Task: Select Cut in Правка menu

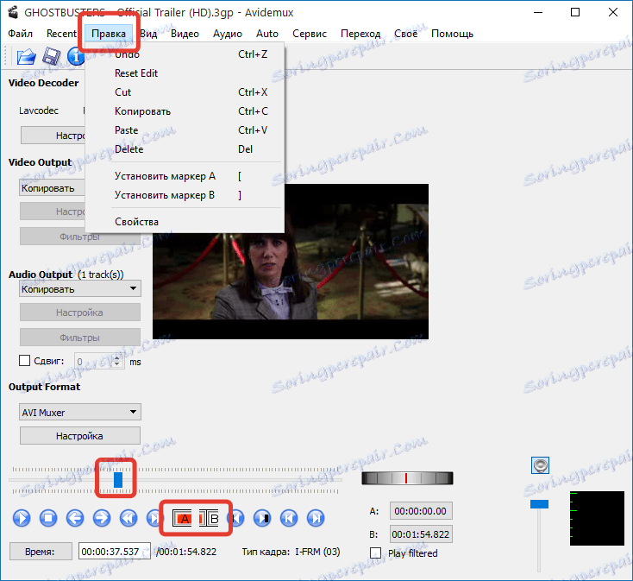Action: pyautogui.click(x=185, y=92)
